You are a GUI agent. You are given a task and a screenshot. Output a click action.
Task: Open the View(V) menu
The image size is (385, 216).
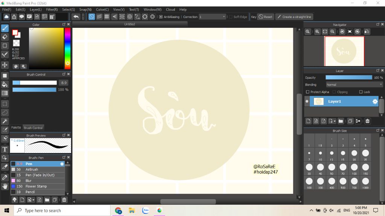(119, 9)
